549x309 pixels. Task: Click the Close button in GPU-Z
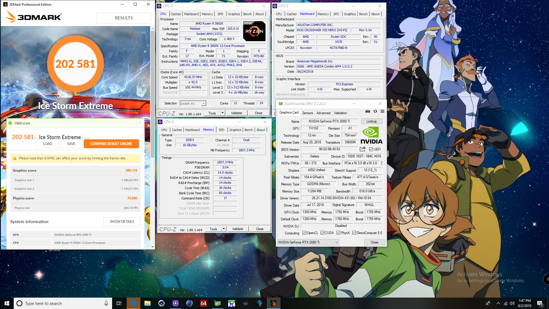click(374, 242)
